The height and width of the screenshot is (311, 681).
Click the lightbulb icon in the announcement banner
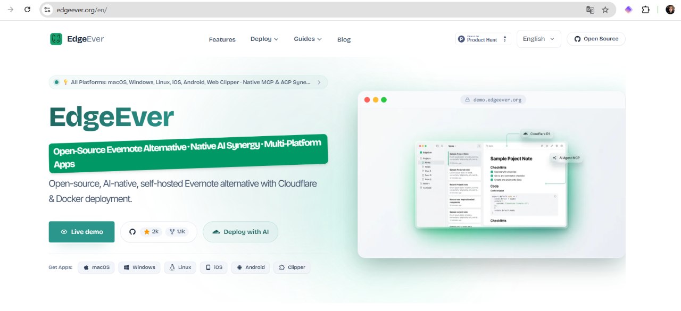(66, 82)
